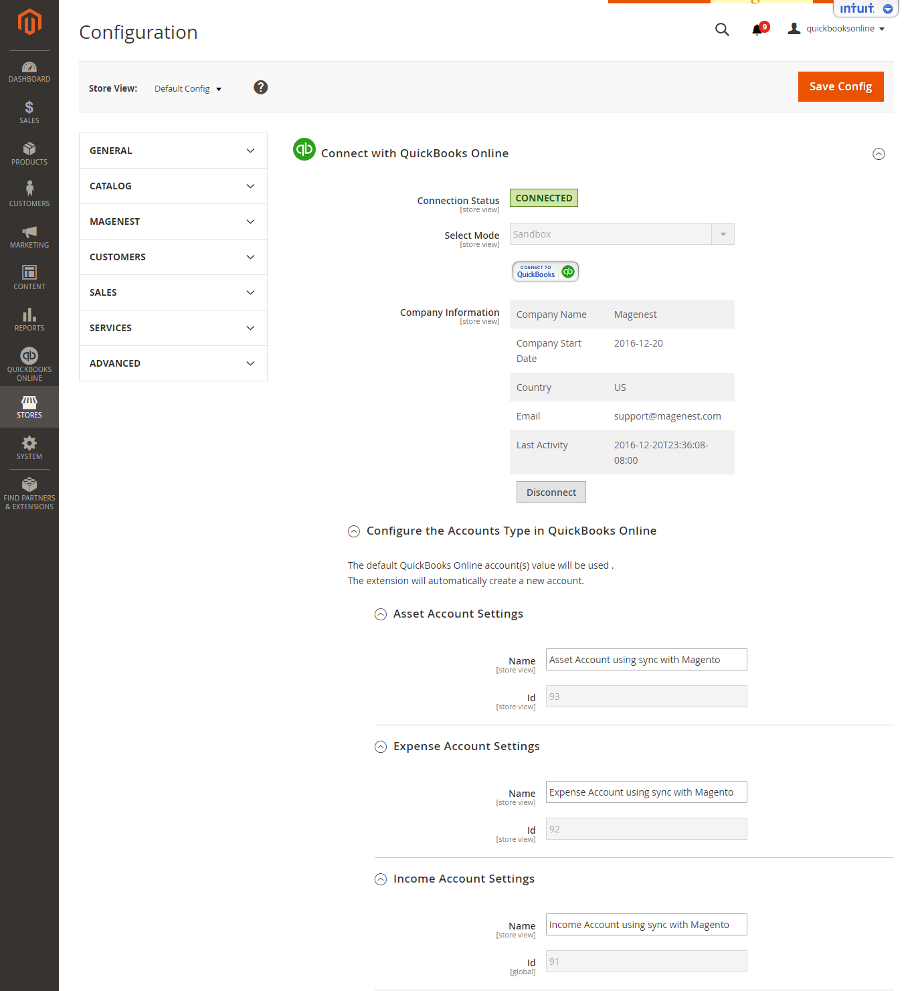Click the store view help question icon
Screen dimensions: 914x991
point(261,88)
